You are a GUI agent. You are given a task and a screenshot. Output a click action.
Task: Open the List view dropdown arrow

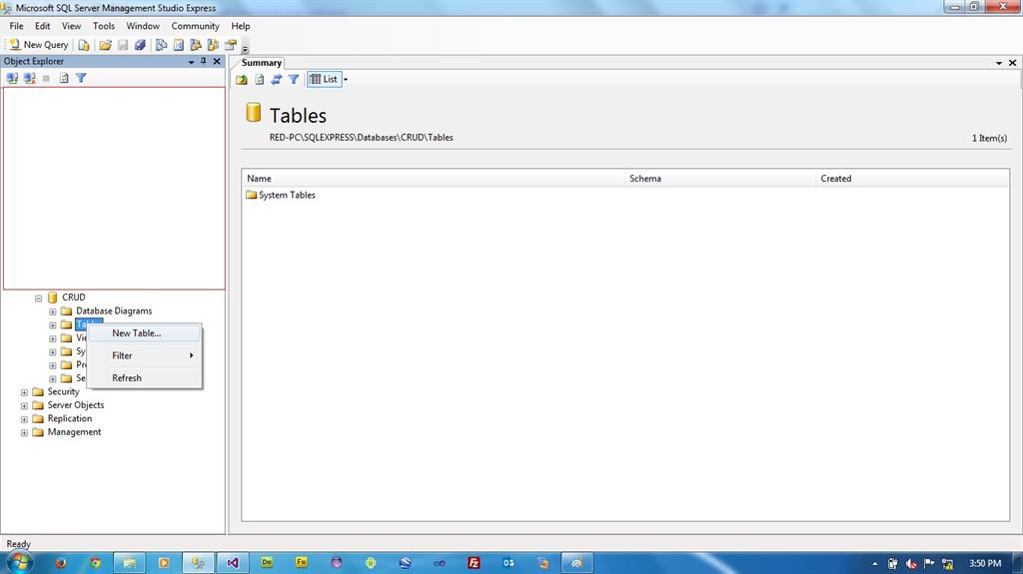(x=346, y=80)
